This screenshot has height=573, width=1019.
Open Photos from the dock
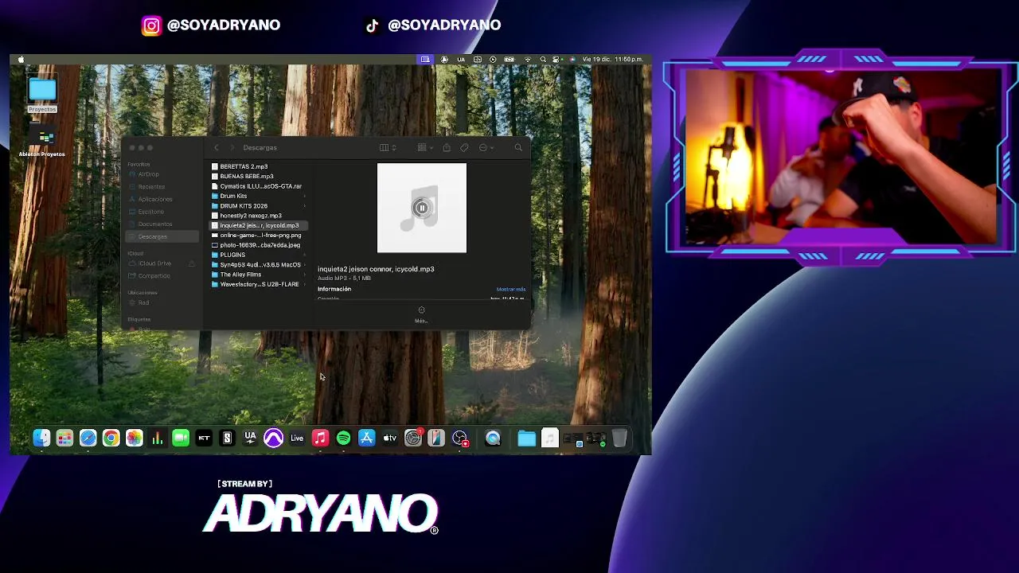click(x=134, y=438)
